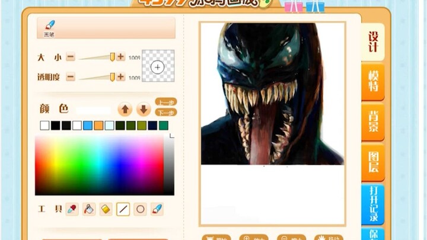
Task: Click the Venom painting on canvas
Action: pos(272,94)
